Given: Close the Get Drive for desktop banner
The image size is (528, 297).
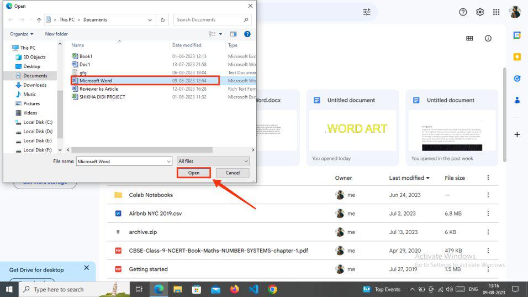Looking at the screenshot, I should (87, 268).
